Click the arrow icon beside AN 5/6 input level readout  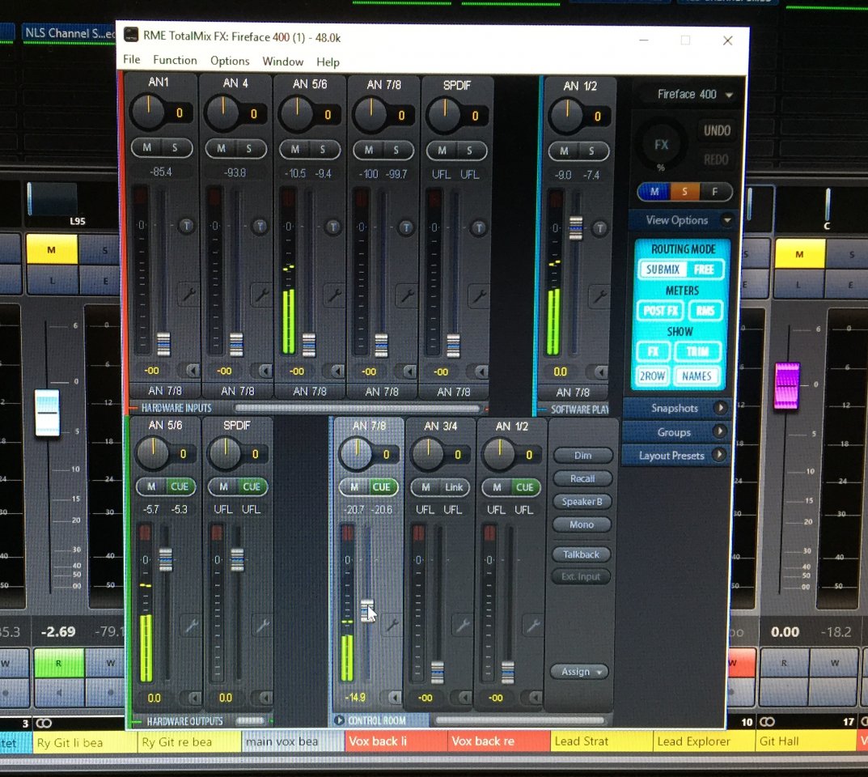click(337, 371)
